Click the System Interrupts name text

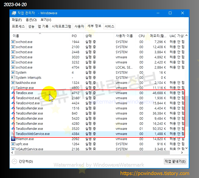point(29,77)
